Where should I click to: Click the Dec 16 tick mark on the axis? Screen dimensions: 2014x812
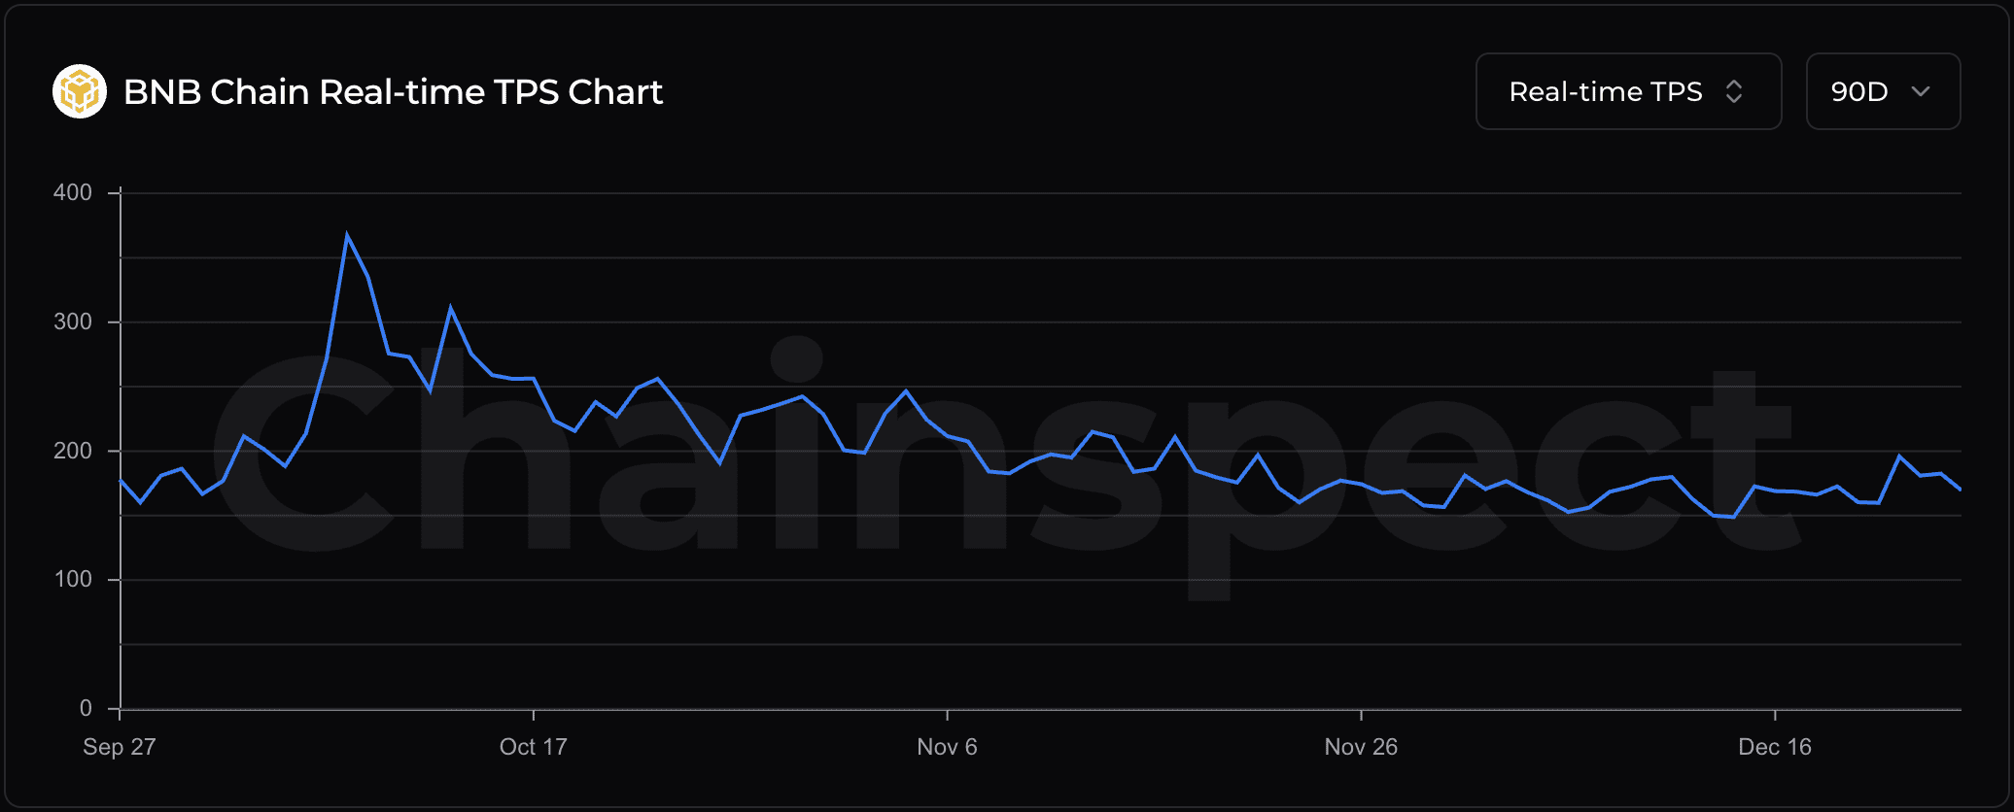[x=1775, y=715]
